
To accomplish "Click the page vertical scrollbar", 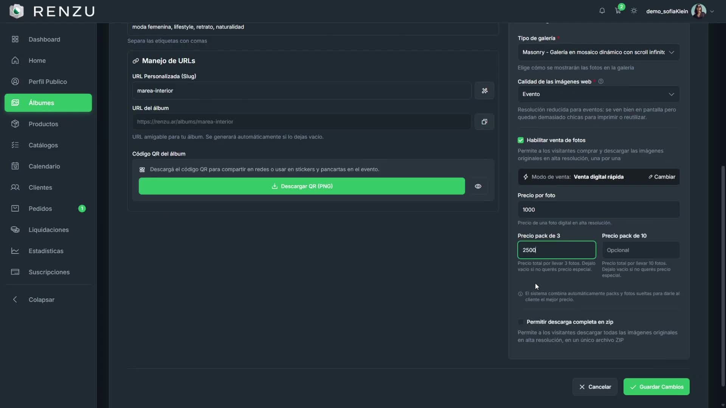I will (x=723, y=276).
